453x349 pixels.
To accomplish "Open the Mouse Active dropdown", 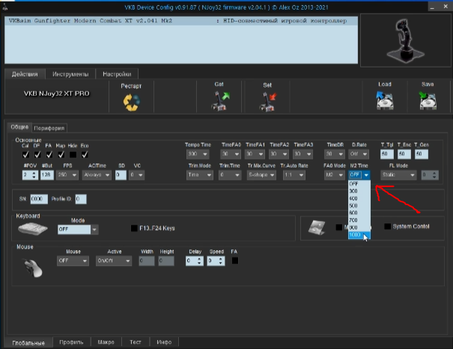I will (x=114, y=261).
